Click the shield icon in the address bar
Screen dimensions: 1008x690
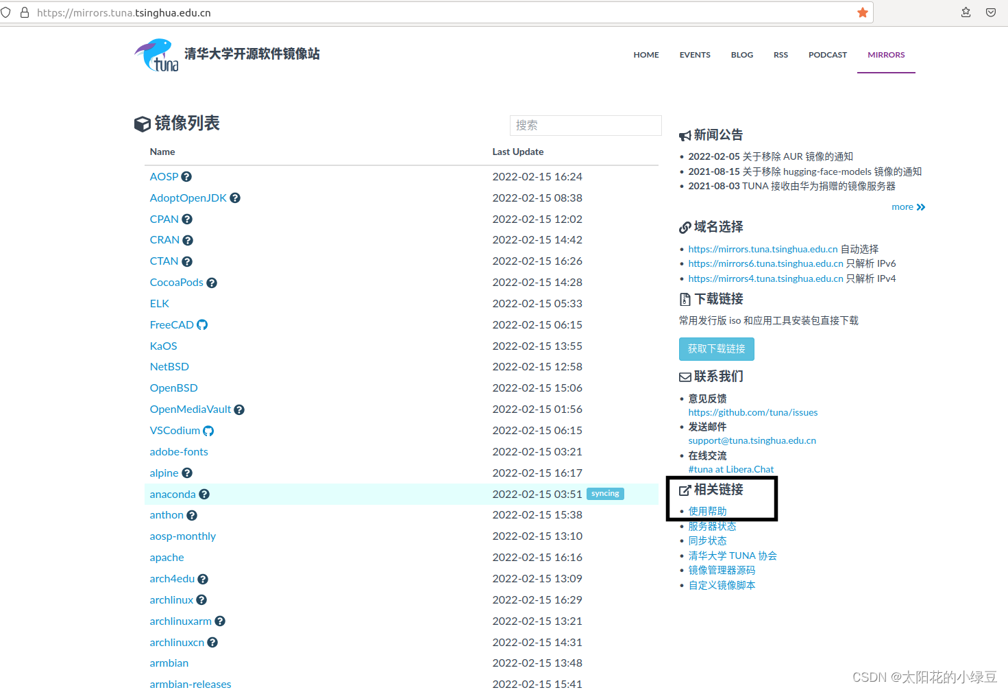pos(6,12)
